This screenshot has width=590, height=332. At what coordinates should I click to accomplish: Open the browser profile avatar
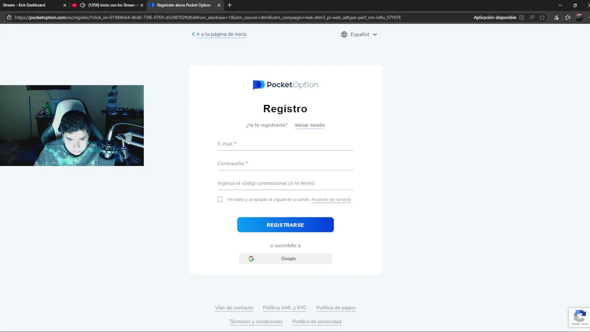(x=579, y=18)
